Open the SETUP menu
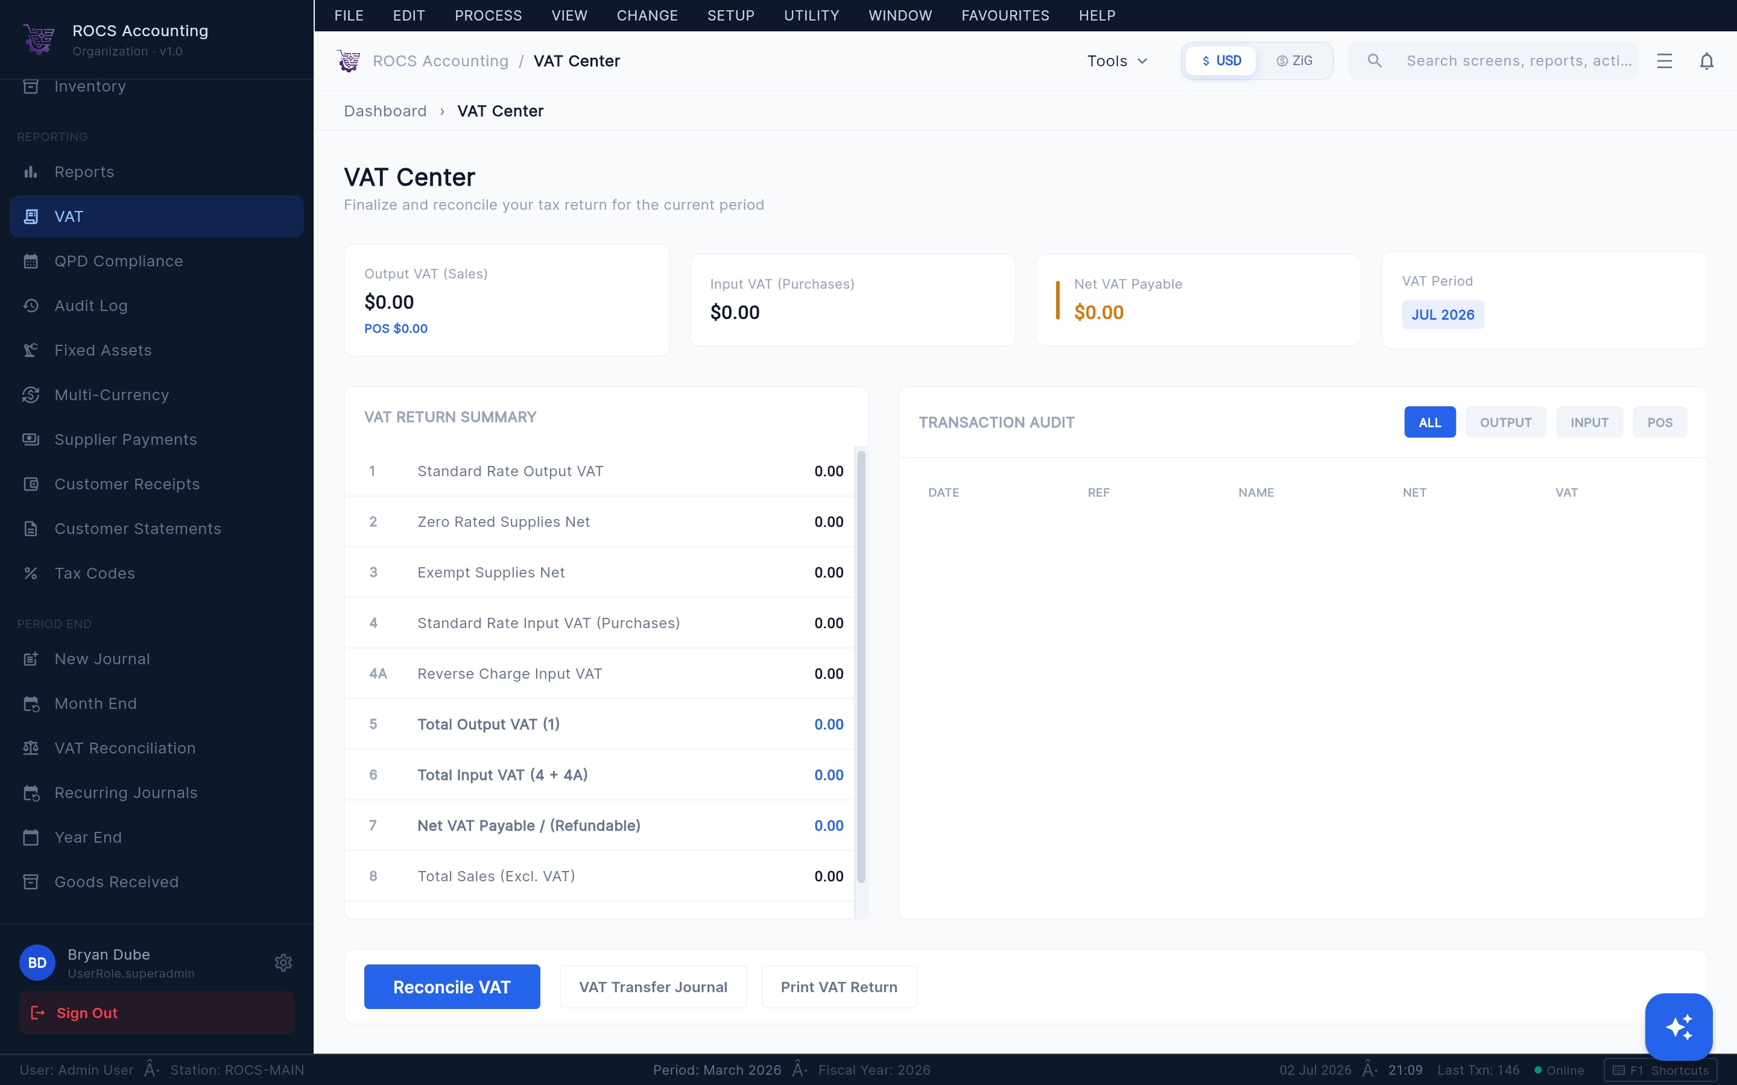Image resolution: width=1737 pixels, height=1085 pixels. (x=731, y=16)
